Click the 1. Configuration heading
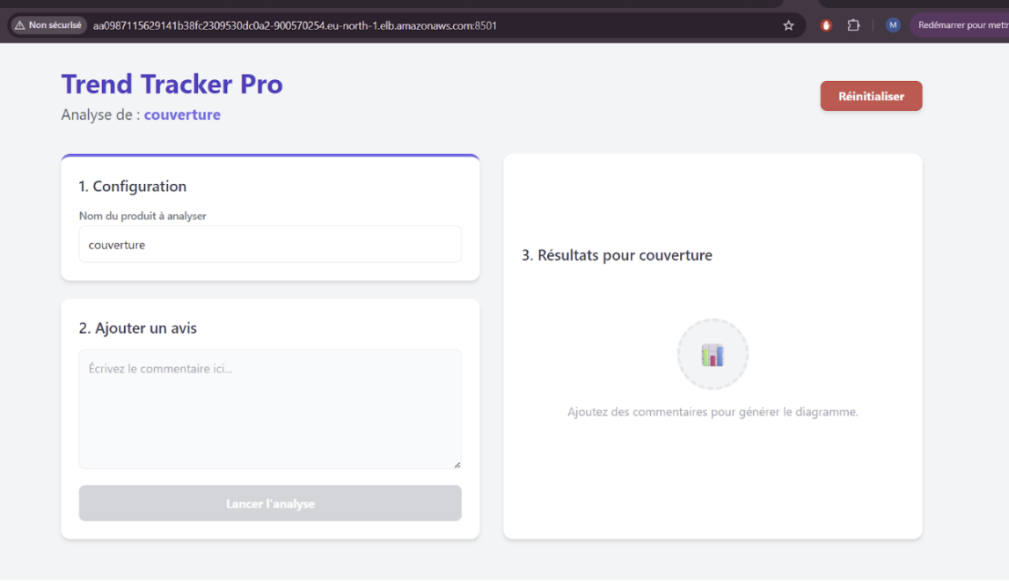 pos(133,187)
